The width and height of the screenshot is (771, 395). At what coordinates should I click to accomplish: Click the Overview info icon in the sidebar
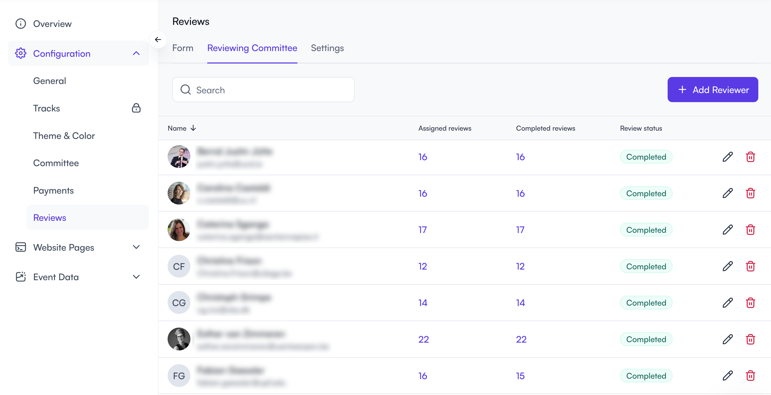coord(21,24)
